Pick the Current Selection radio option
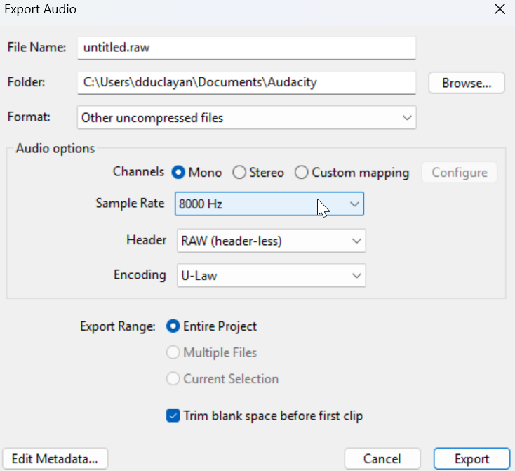The image size is (515, 471). coord(173,379)
